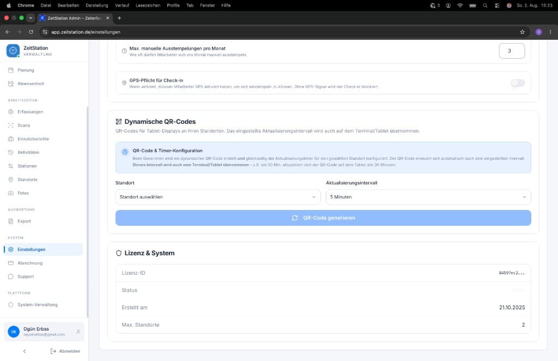
Task: Open the Darstellung menu
Action: click(x=97, y=5)
